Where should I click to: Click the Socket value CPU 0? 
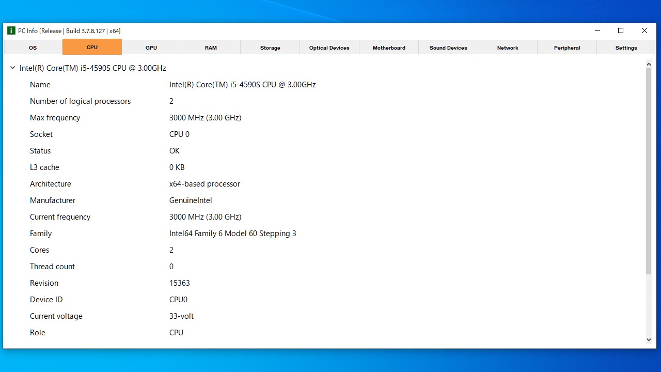[x=179, y=134]
